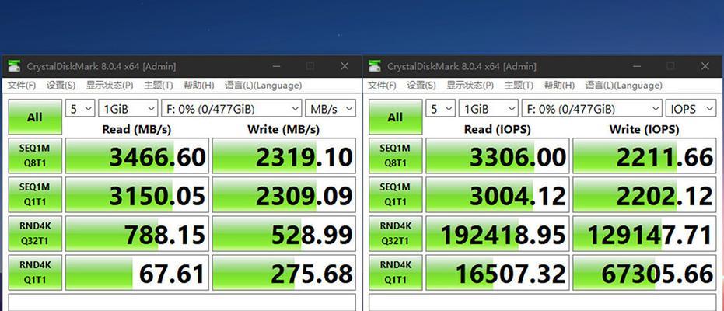Click read IOPS result 192418.95
The image size is (724, 311).
click(498, 233)
